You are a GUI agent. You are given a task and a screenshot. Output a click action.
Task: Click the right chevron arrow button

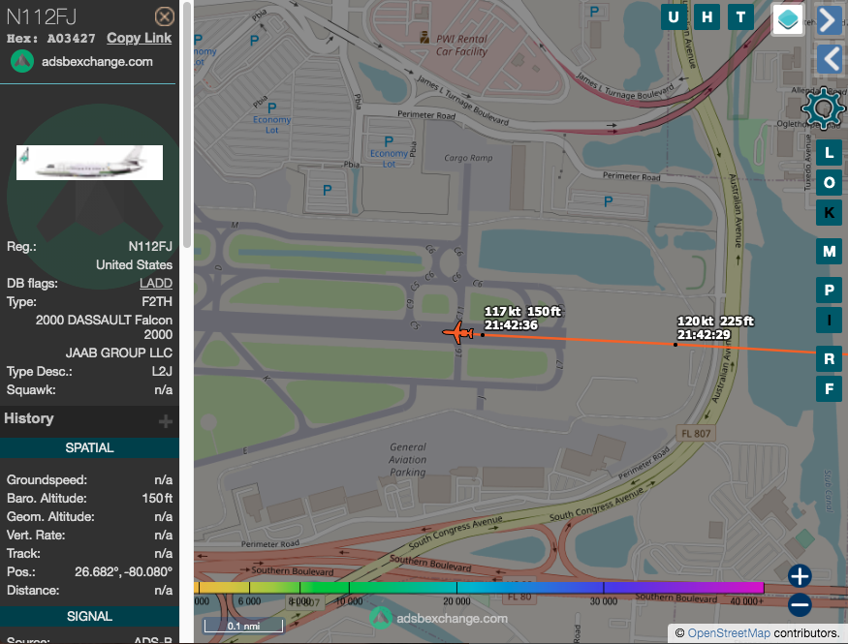(828, 20)
